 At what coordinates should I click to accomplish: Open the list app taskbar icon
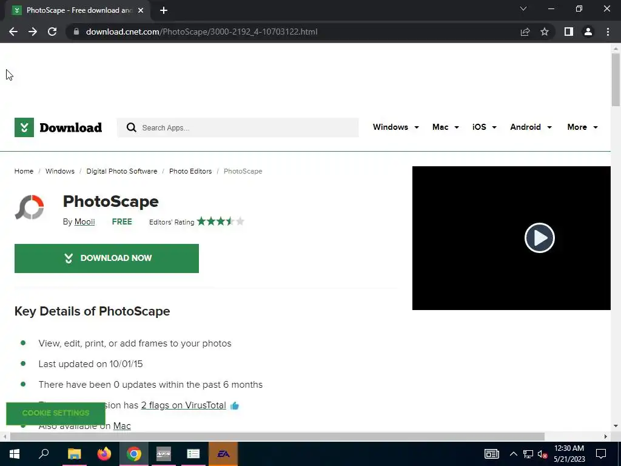[x=193, y=454]
